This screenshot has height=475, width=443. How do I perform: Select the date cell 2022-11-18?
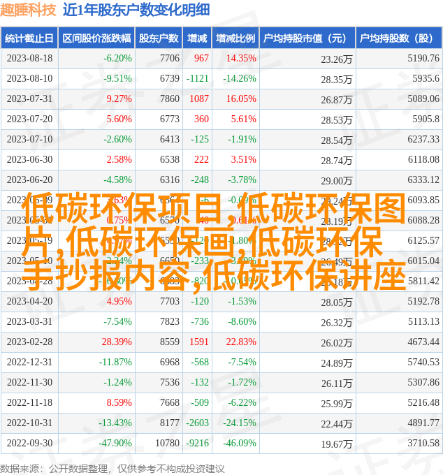(29, 403)
